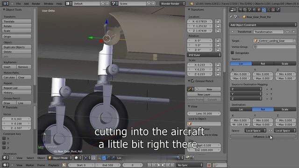Click the screen layout browse icon
Image resolution: width=299 pixels, height=168 pixels.
(69, 4)
